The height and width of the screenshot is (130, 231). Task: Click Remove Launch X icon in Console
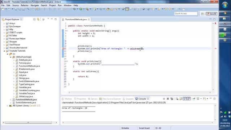(168, 99)
